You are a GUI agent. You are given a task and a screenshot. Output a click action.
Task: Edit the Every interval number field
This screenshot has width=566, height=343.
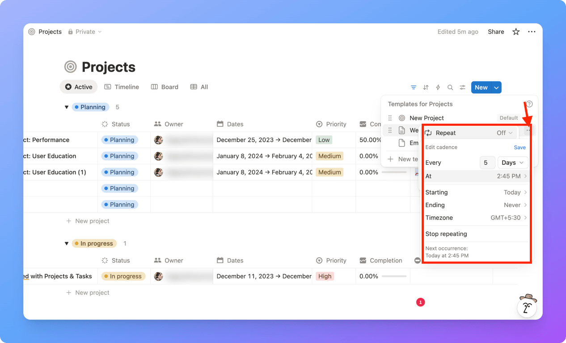487,163
